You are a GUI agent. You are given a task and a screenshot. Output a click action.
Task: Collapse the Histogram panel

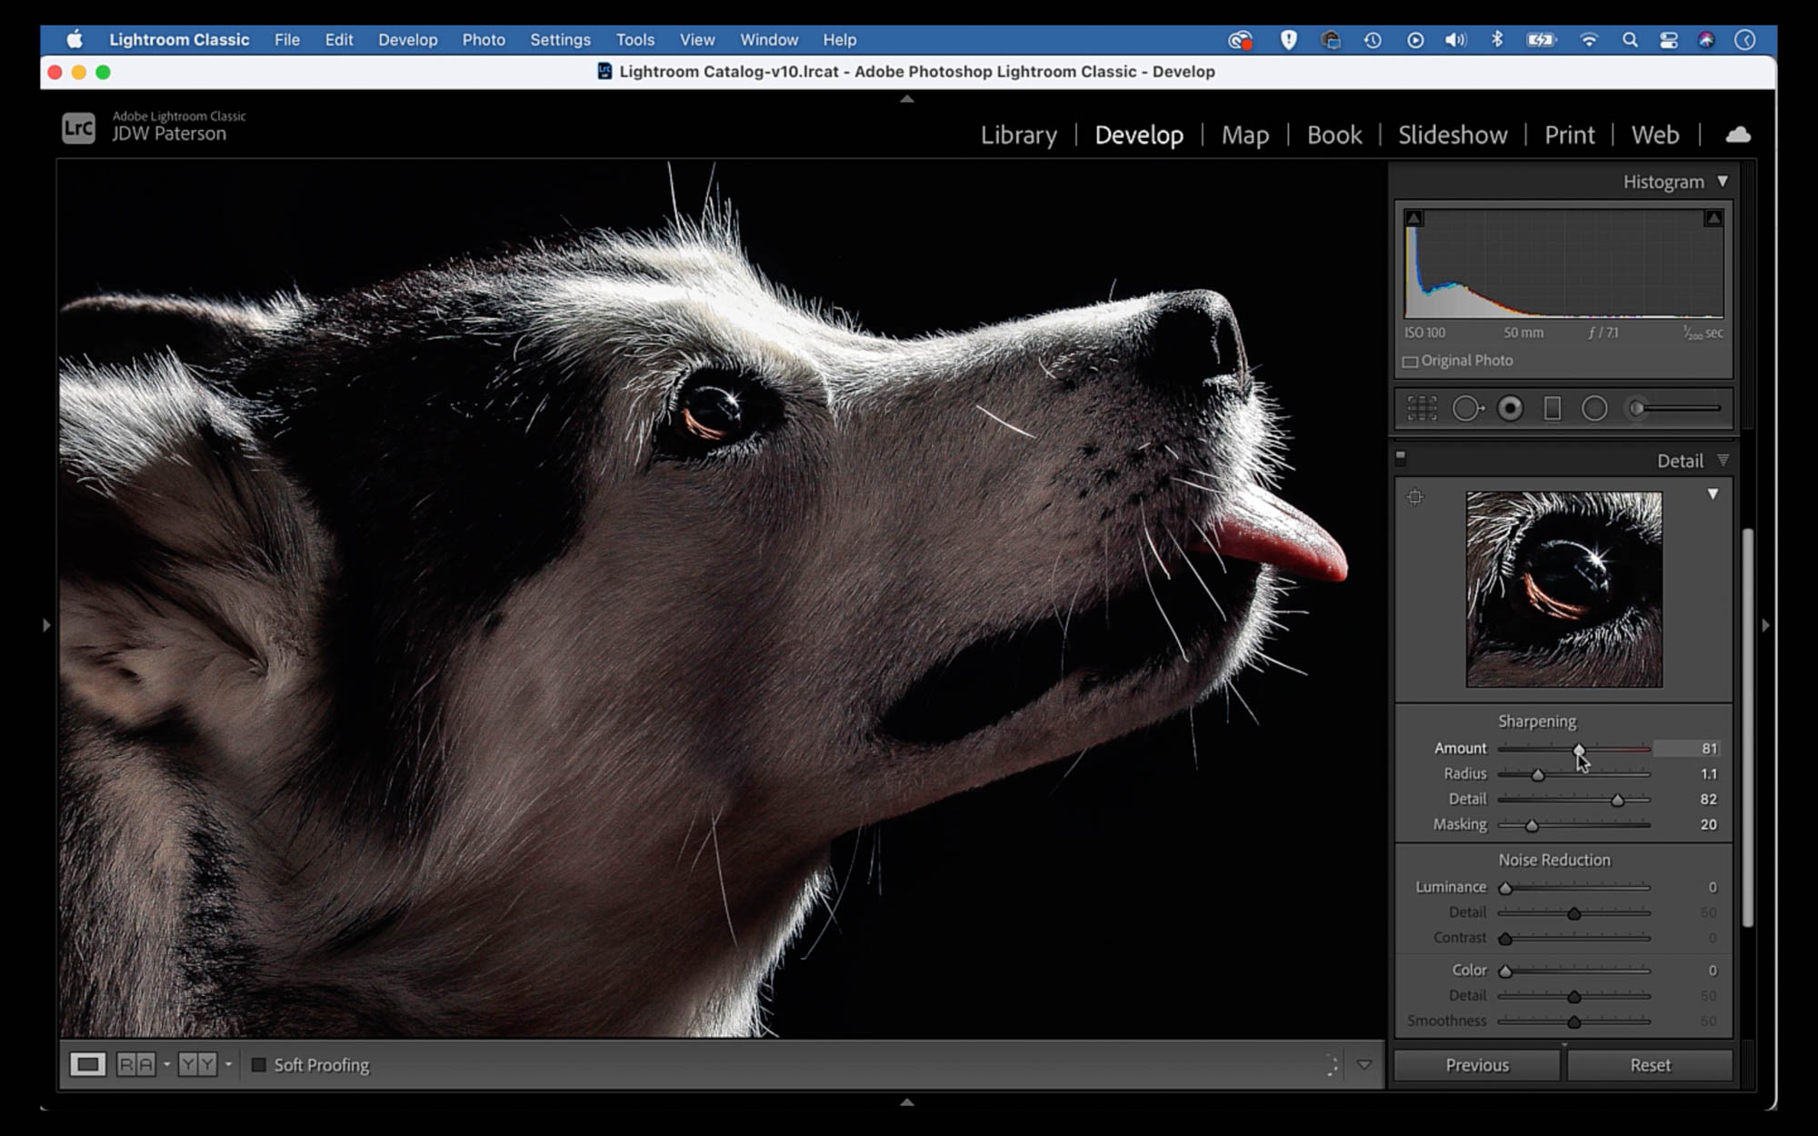1723,181
